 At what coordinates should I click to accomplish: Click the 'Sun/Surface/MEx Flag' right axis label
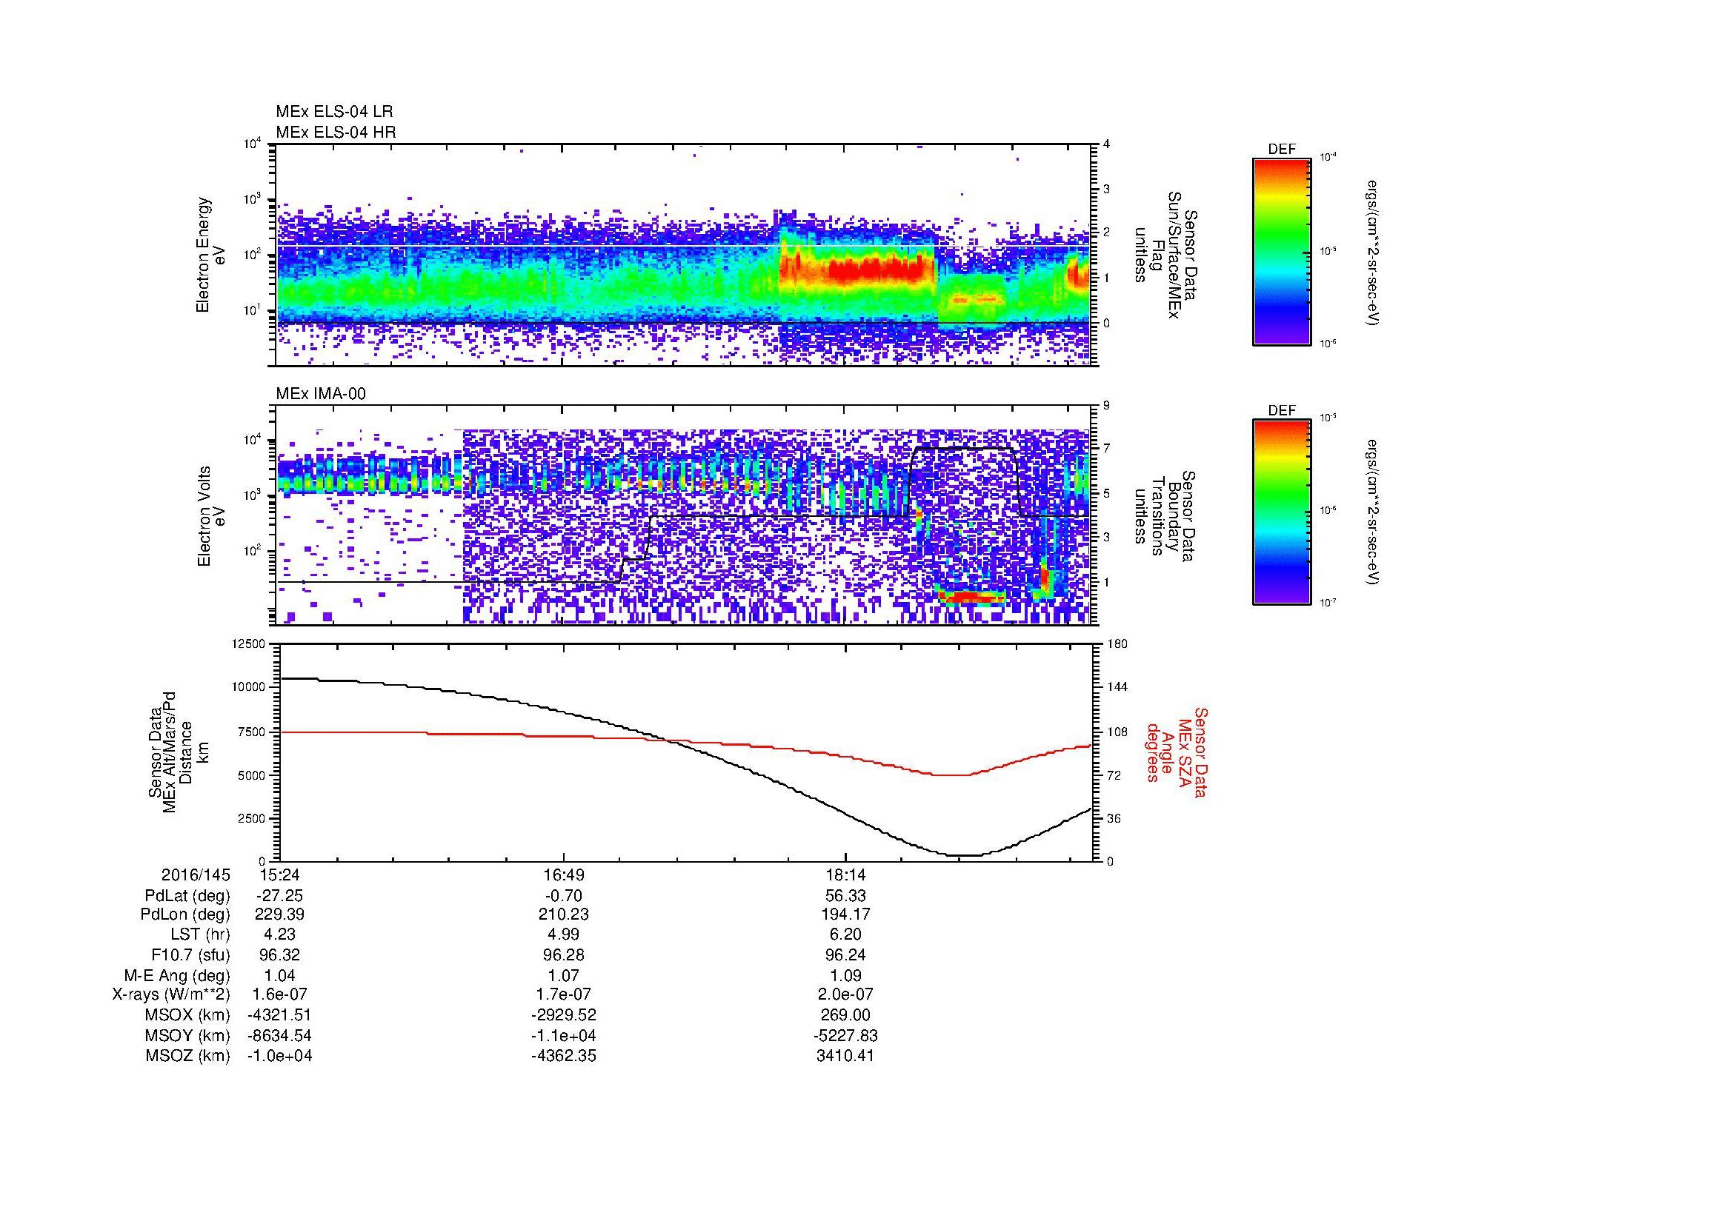coord(1166,255)
